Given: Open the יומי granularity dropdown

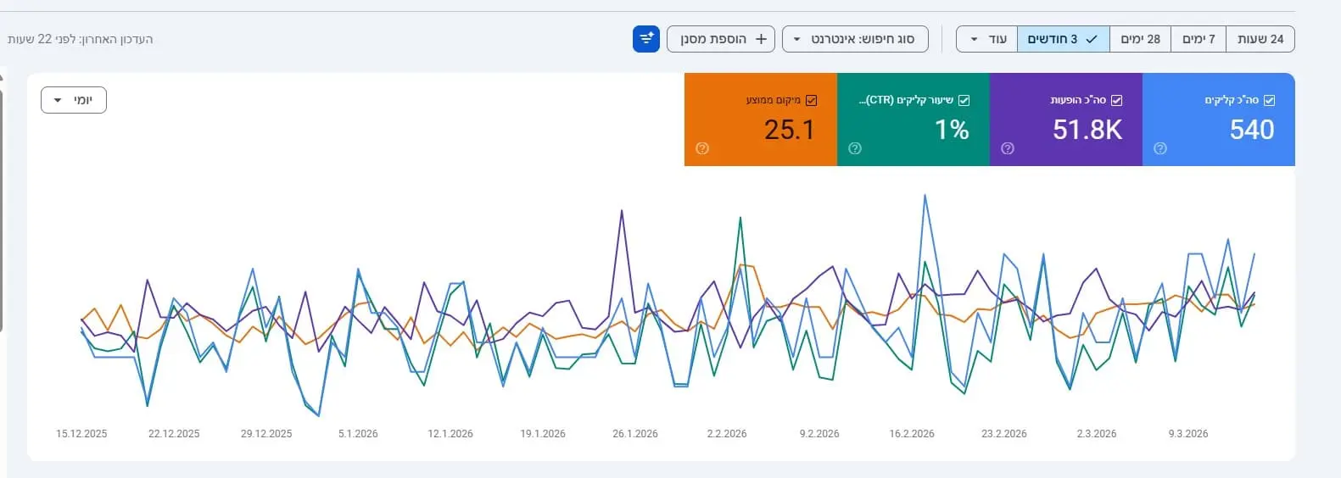Looking at the screenshot, I should [x=74, y=100].
